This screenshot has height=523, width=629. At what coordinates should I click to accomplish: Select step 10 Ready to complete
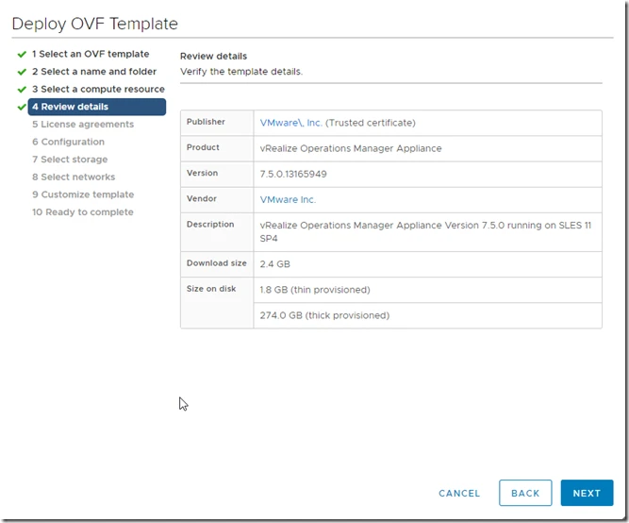(x=83, y=212)
